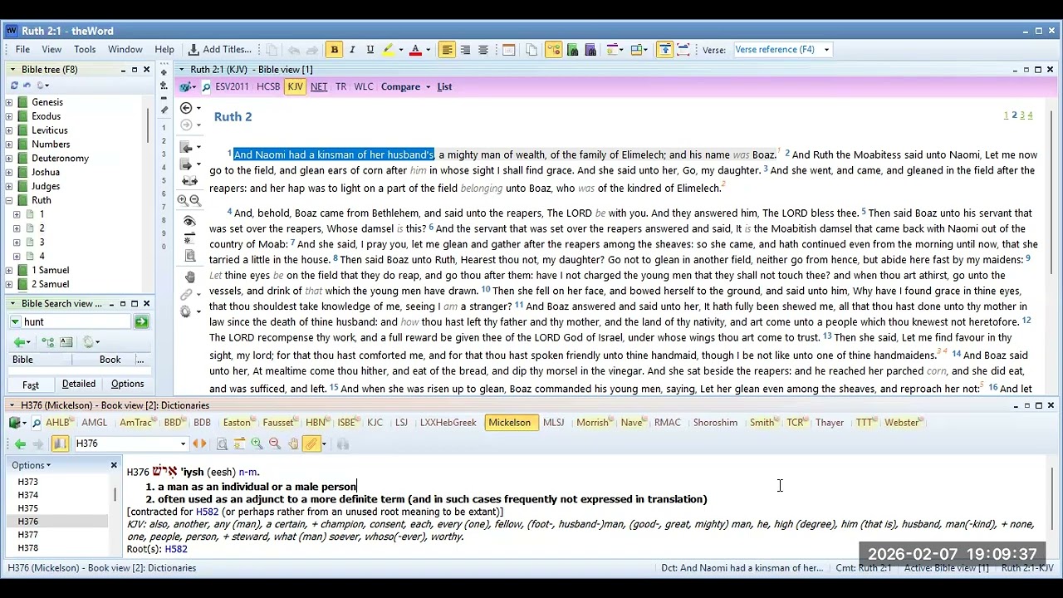Click dictionary search magnifier icon
This screenshot has width=1063, height=598.
[36, 423]
